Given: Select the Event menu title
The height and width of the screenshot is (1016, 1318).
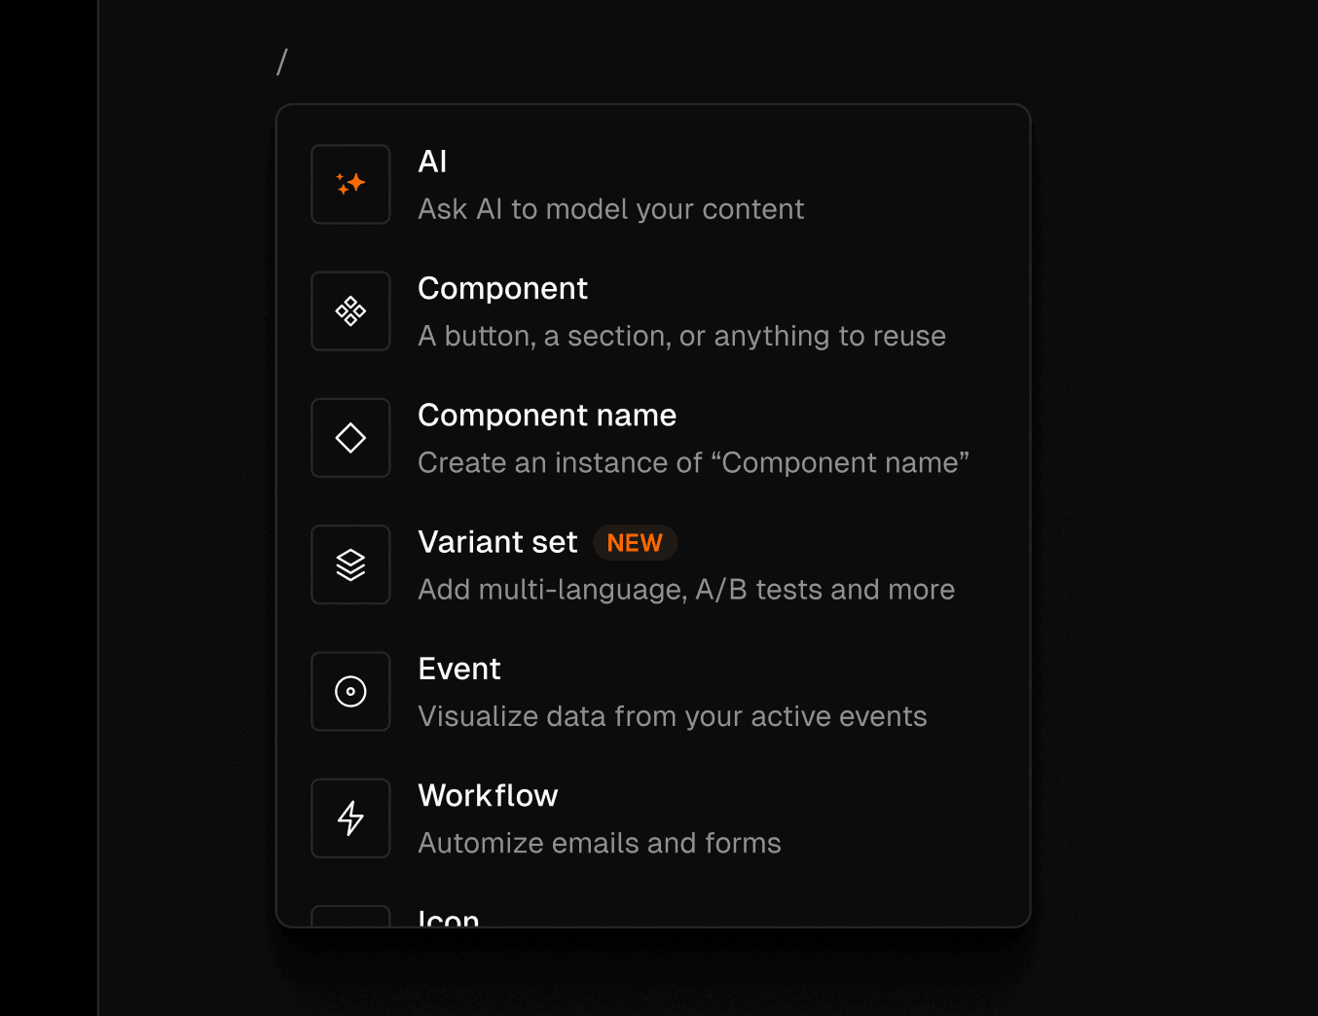Looking at the screenshot, I should [458, 670].
